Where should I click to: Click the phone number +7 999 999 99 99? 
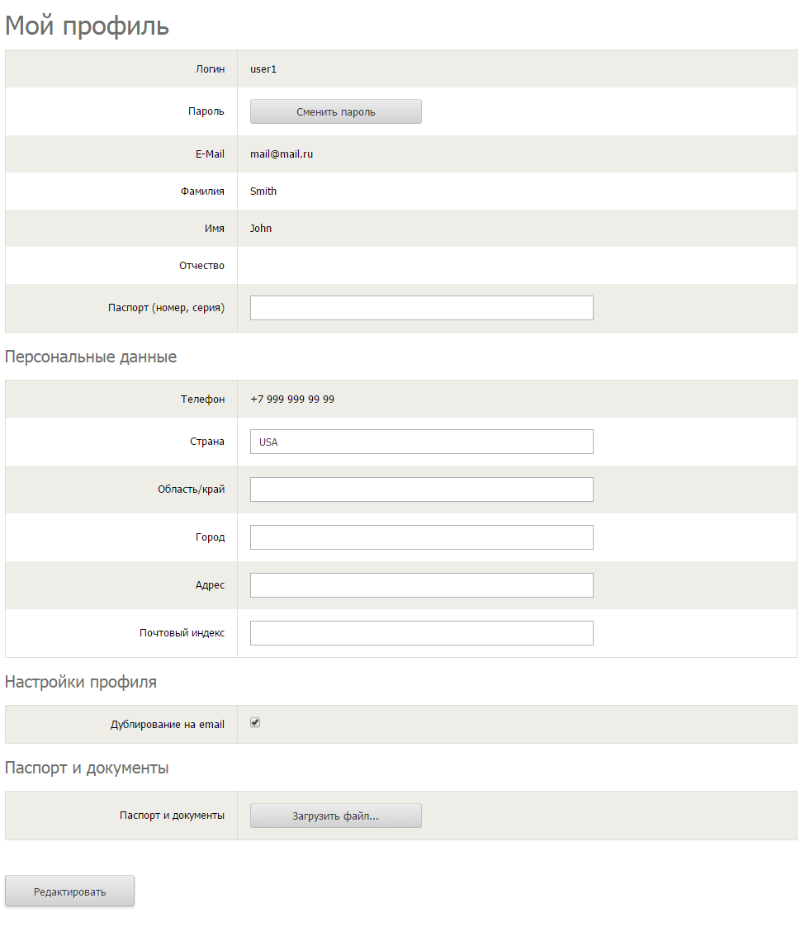(292, 400)
